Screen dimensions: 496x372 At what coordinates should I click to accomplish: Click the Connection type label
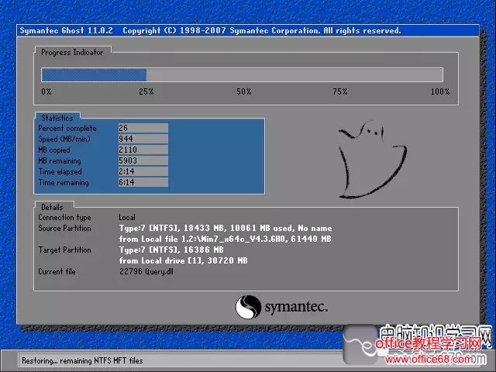(64, 217)
